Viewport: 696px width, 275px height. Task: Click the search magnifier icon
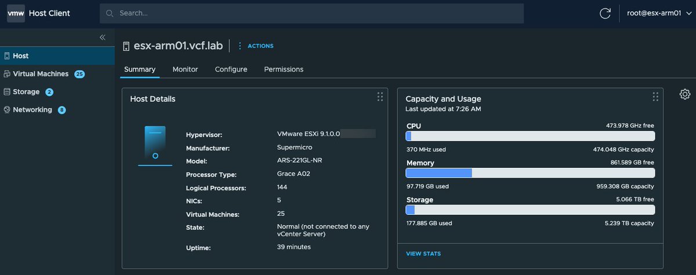(x=110, y=13)
